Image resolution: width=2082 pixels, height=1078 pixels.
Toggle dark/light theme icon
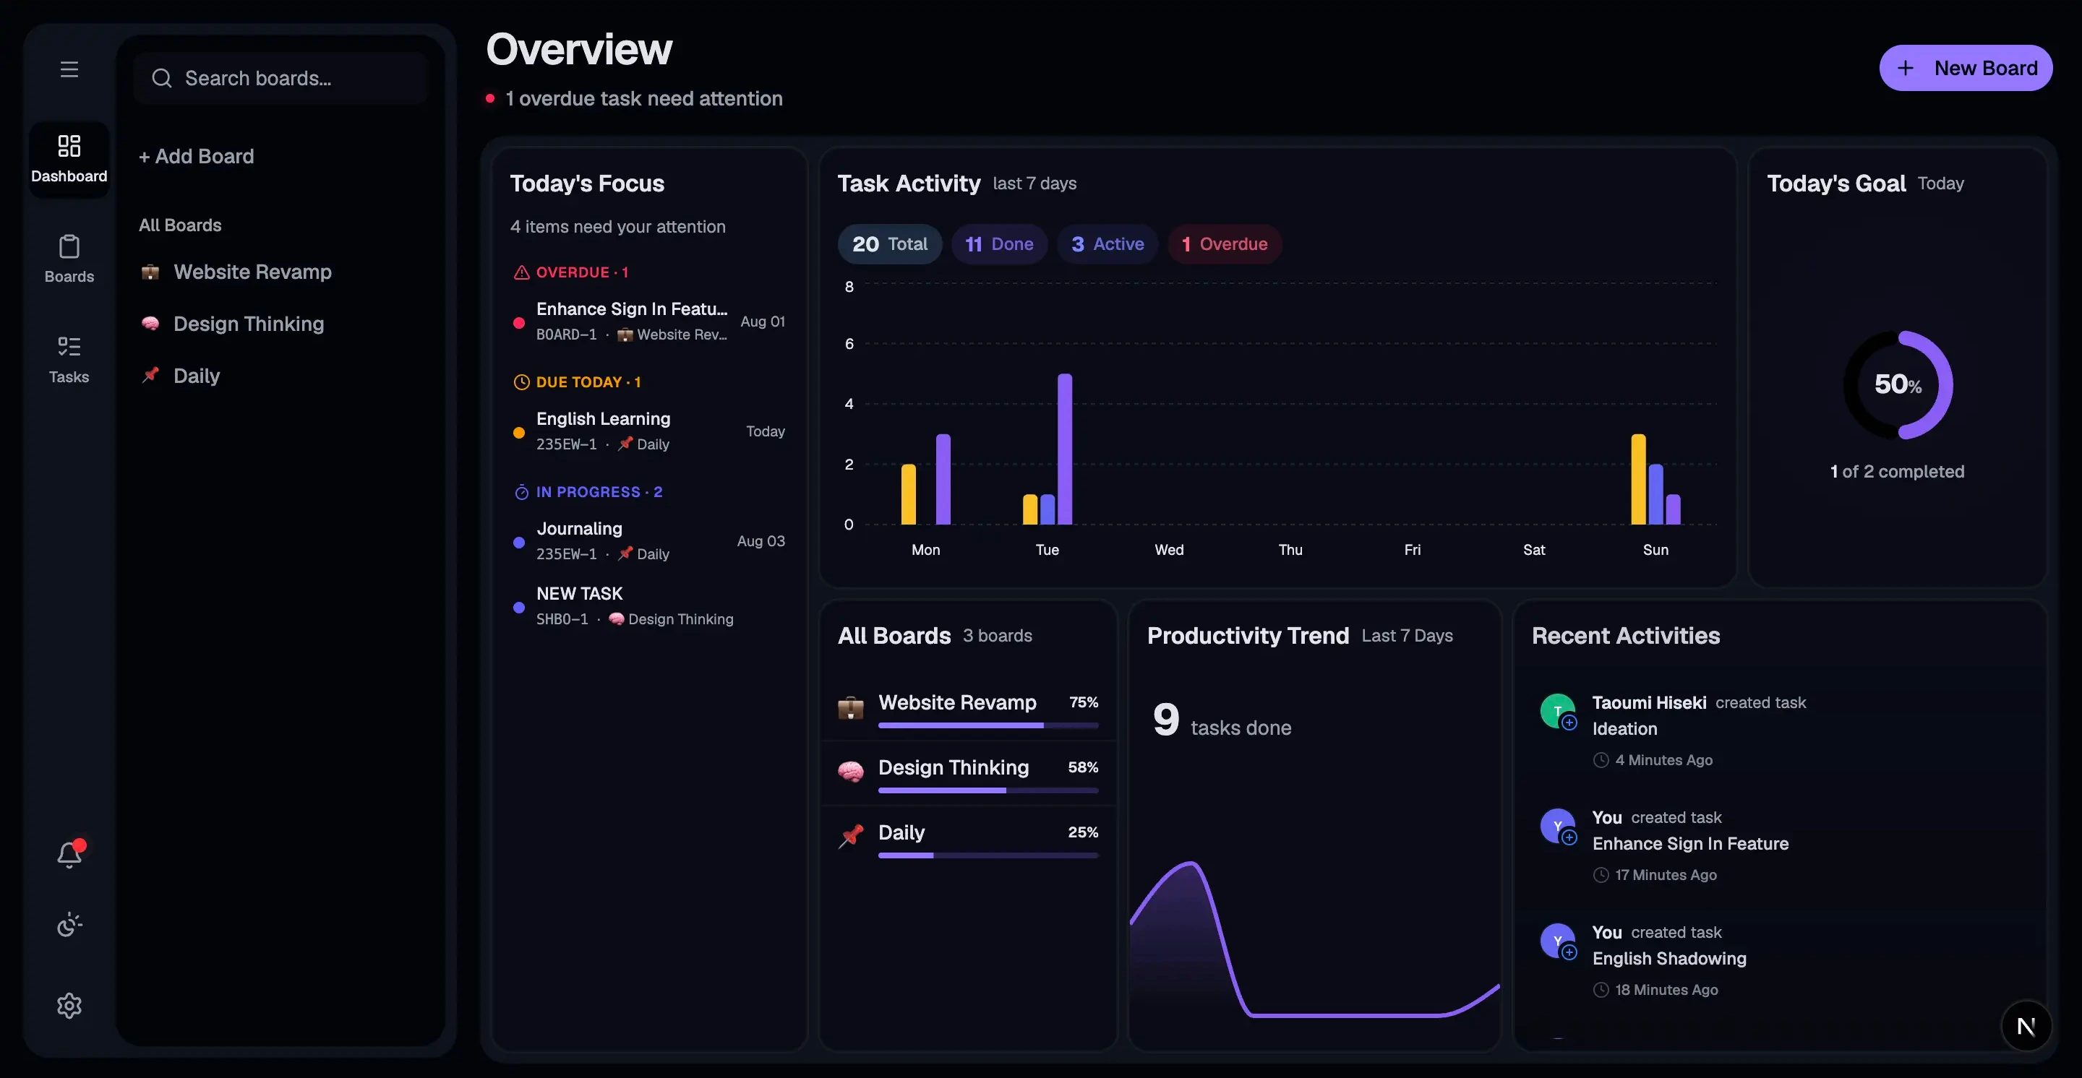coord(69,925)
